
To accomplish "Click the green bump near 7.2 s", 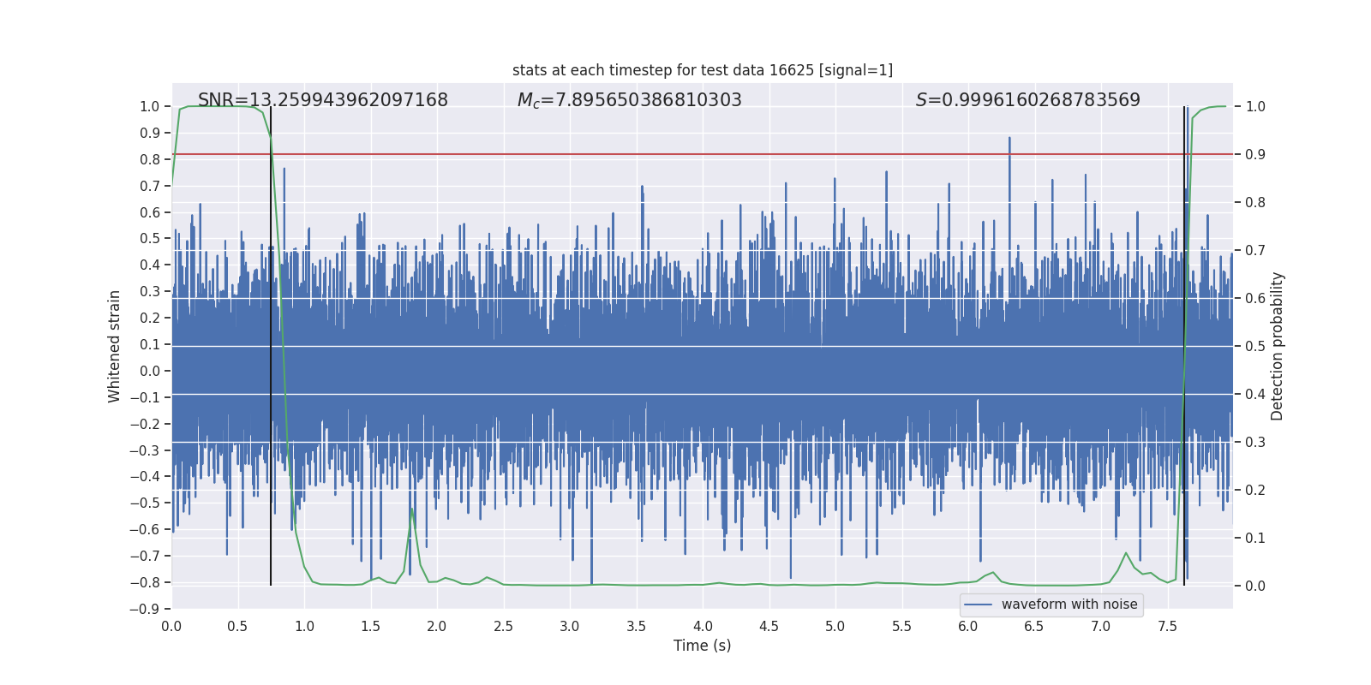I will coord(1126,554).
